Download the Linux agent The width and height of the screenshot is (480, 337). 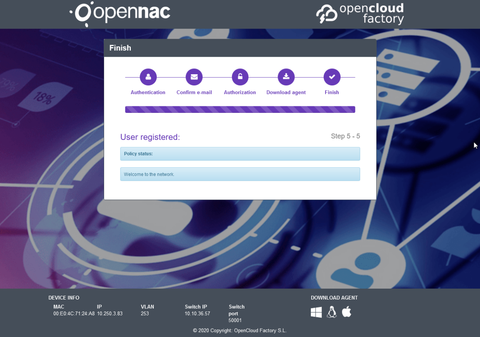331,312
